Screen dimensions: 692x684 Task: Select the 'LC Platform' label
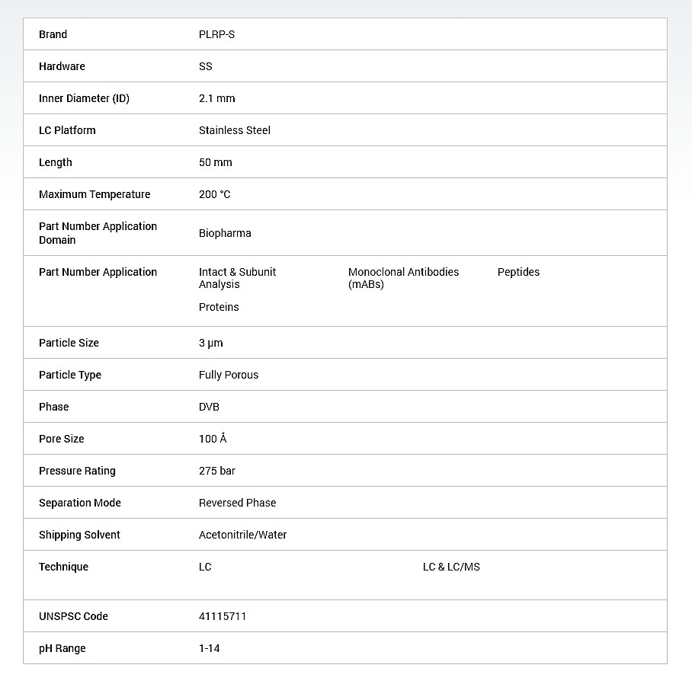pyautogui.click(x=67, y=130)
